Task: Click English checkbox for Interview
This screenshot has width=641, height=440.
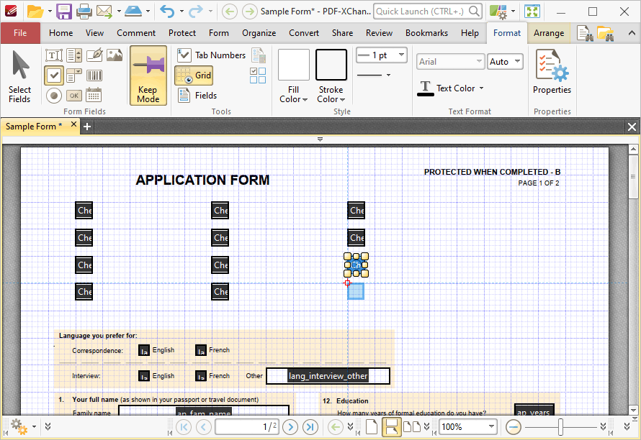Action: tap(144, 376)
